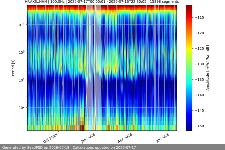Screen dimensions: 225x150
Task: Click the 10⁻¹ period tick label
Action: [x=21, y=25]
